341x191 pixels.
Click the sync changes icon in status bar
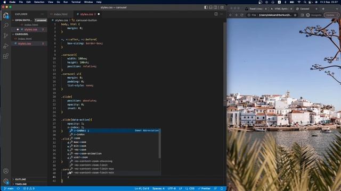pyautogui.click(x=18, y=189)
